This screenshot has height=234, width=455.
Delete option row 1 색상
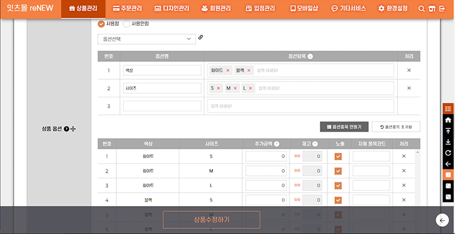click(409, 70)
